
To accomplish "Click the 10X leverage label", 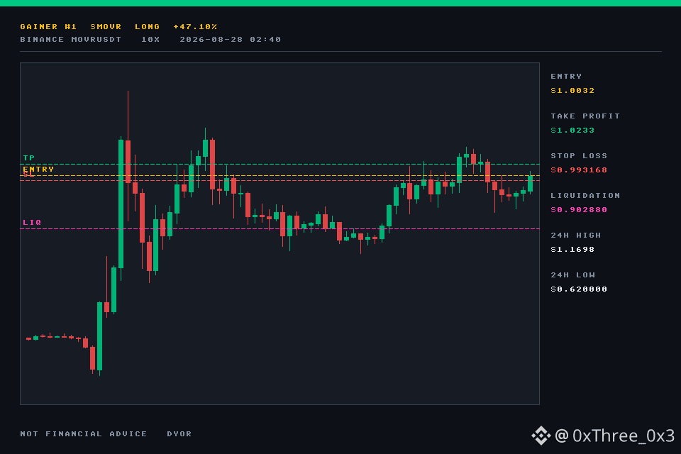I will [150, 40].
